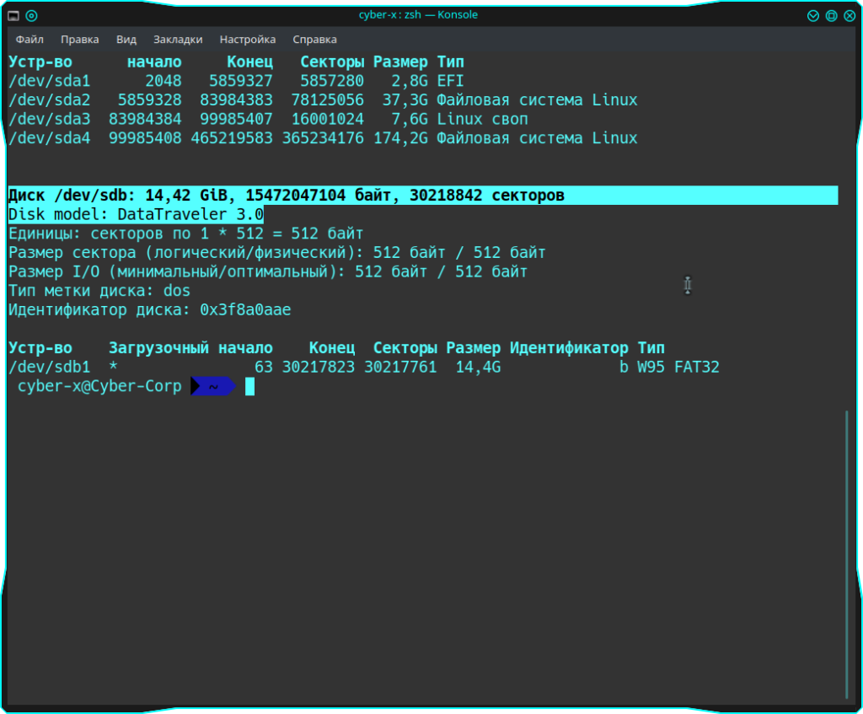Maximize the Konsole window
This screenshot has height=714, width=863.
(831, 15)
